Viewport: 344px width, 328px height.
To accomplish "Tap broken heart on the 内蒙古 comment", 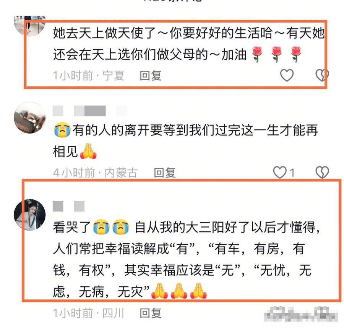I will 322,172.
